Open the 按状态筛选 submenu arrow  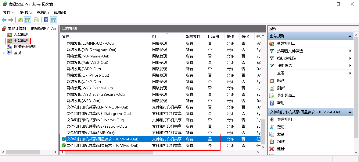350,58
